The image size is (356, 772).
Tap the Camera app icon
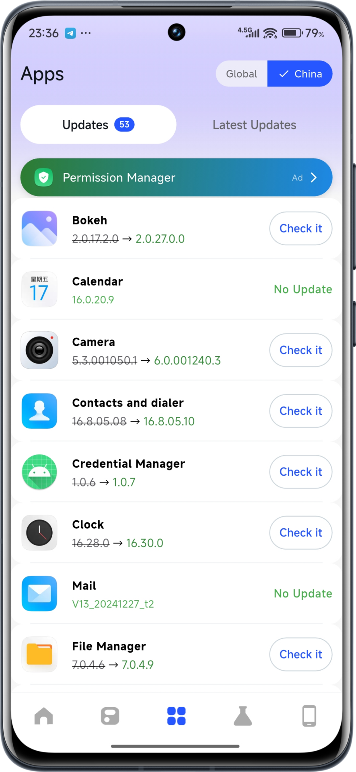click(x=39, y=350)
